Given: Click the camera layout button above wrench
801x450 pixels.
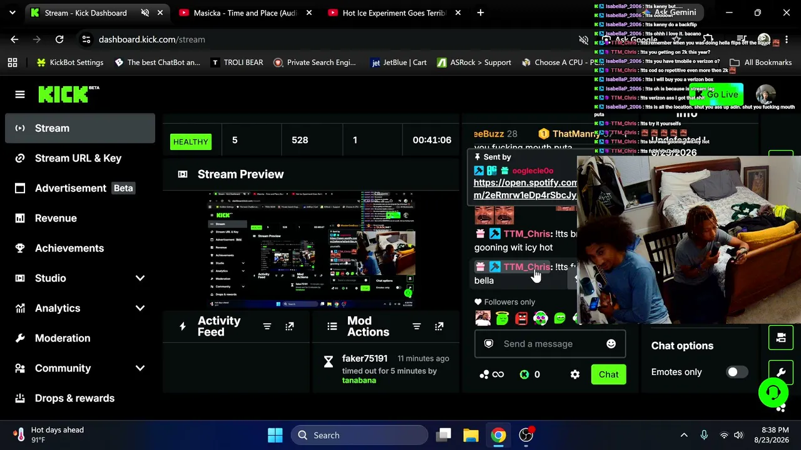Looking at the screenshot, I should coord(781,338).
